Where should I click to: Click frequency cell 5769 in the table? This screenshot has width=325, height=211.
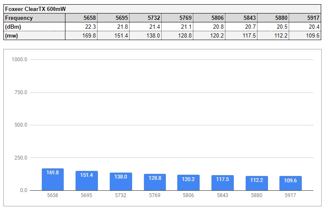tap(177, 18)
